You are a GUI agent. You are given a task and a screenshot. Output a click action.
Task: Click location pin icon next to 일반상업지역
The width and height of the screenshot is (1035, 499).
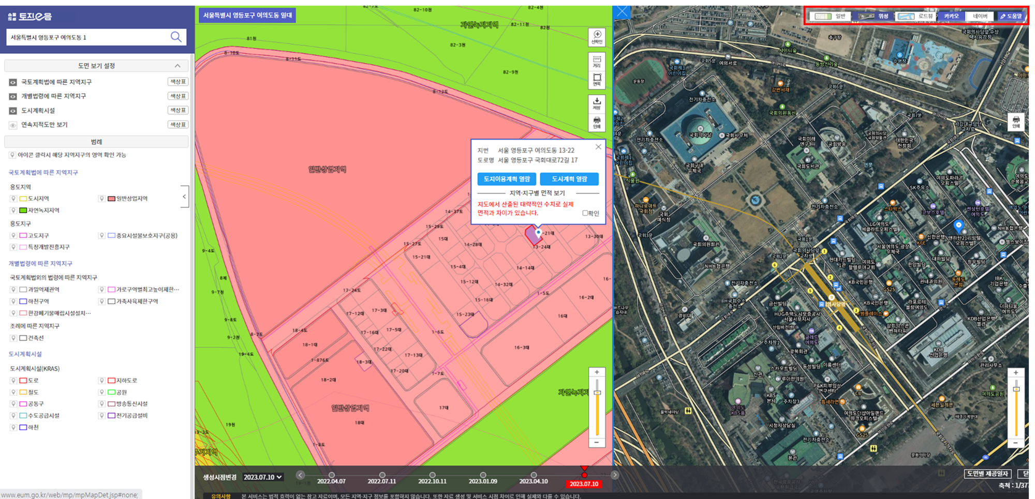pos(102,199)
